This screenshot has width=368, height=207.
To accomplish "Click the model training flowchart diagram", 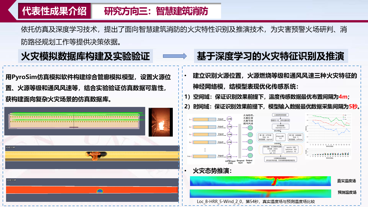I will coord(279,137).
